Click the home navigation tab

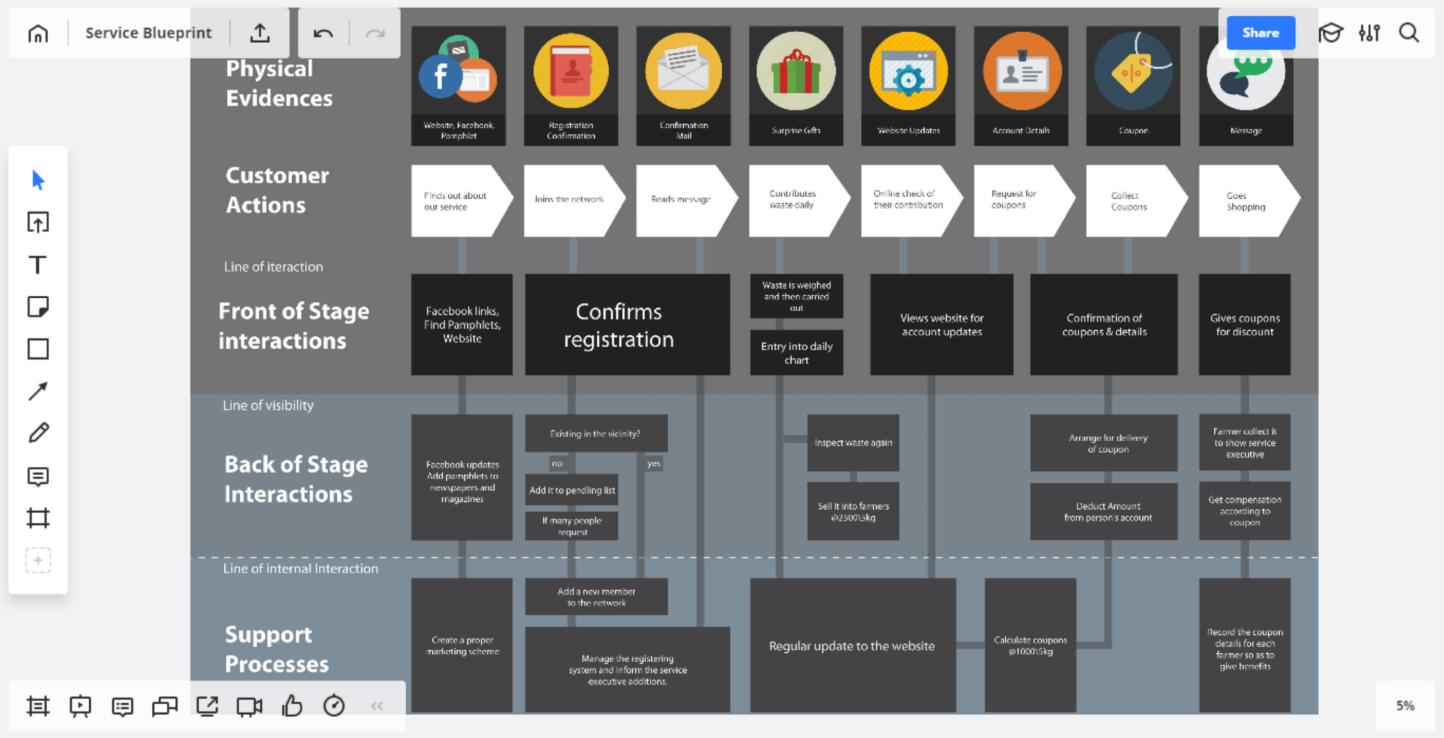[38, 32]
